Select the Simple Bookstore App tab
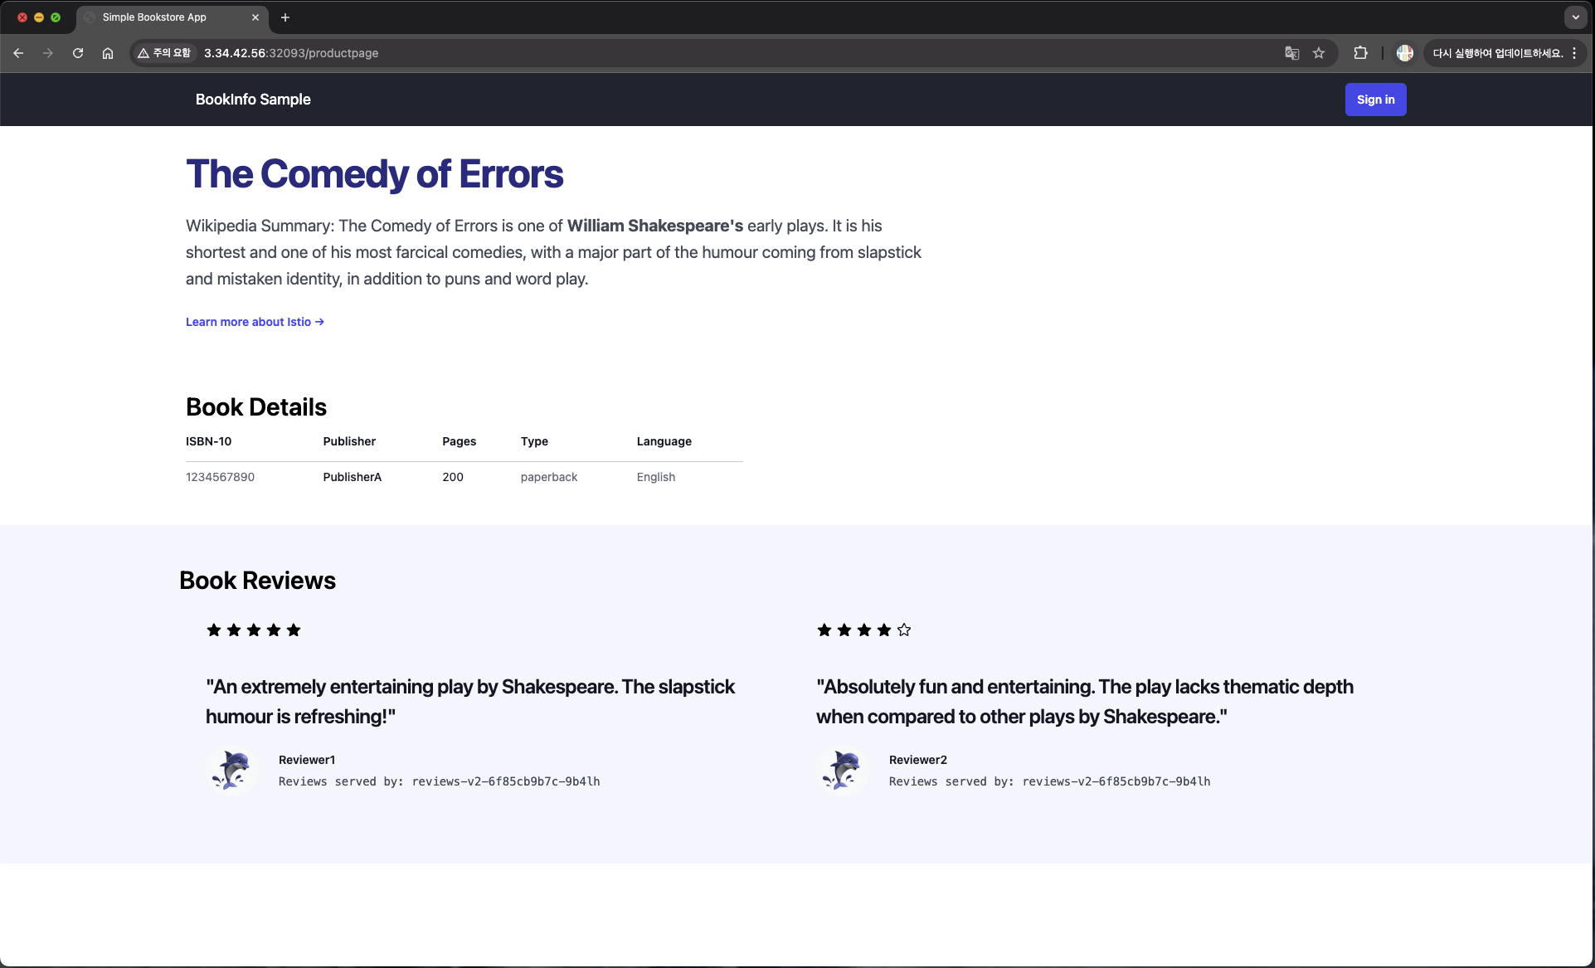 click(154, 17)
